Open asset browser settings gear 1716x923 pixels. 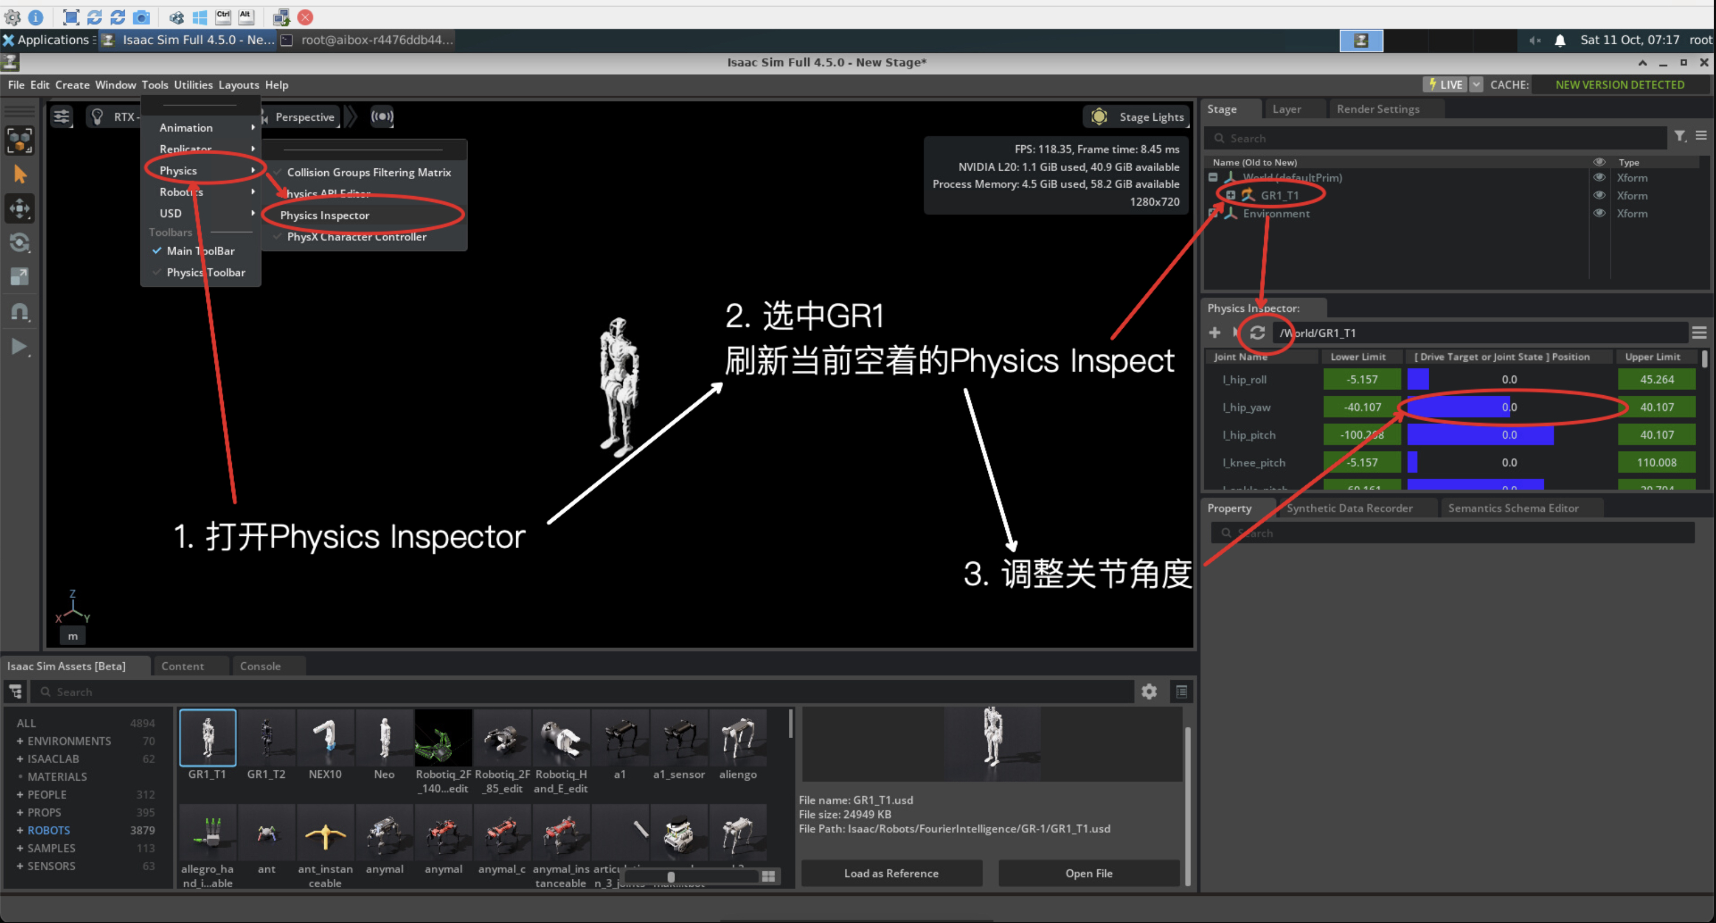click(x=1149, y=692)
